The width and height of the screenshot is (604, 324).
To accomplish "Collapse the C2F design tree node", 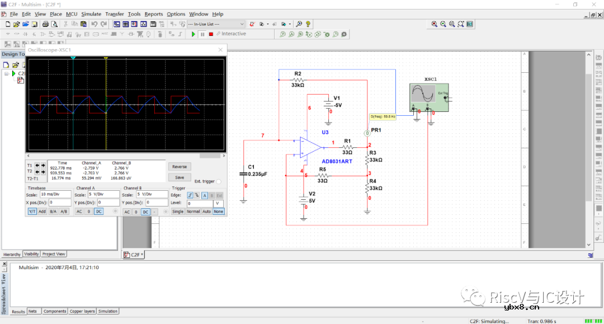I will pos(7,73).
